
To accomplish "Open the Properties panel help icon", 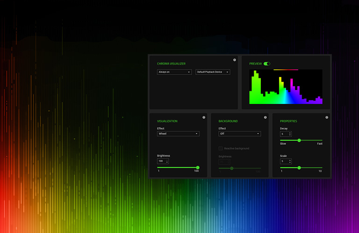I will 326,117.
